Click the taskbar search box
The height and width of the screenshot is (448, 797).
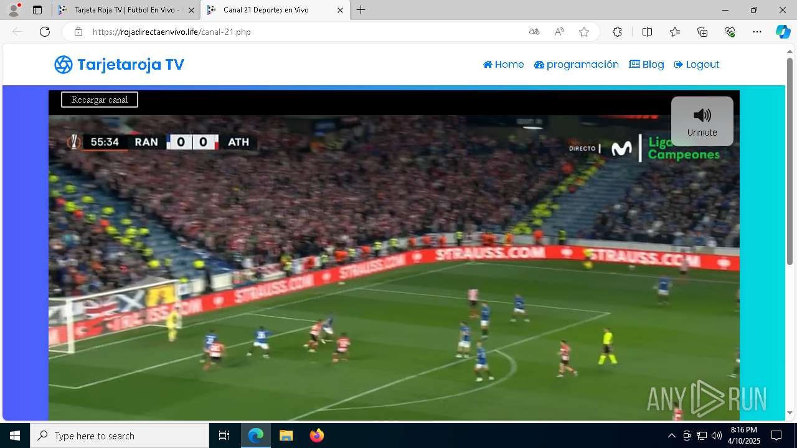click(x=120, y=436)
